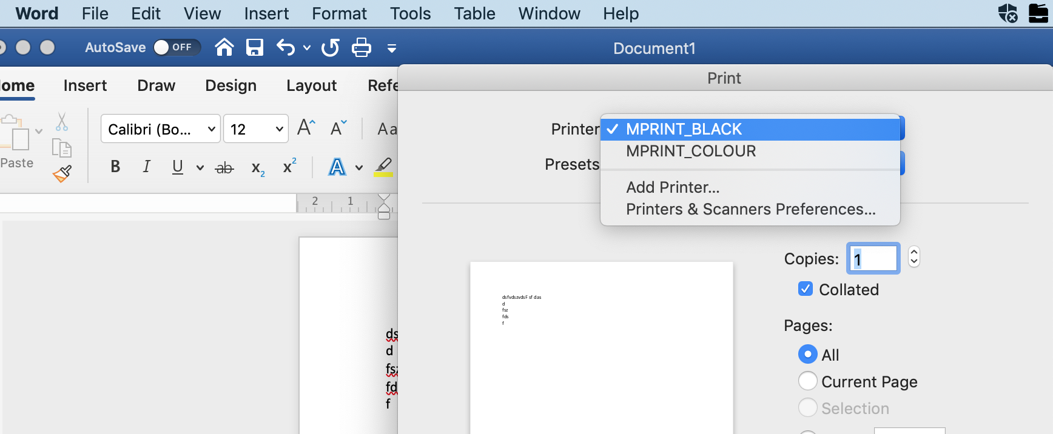Click the Copies stepper arrows
Screen dimensions: 1053x434
[x=914, y=257]
